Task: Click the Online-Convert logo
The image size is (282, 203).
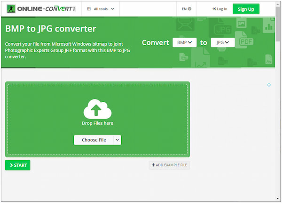Action: click(41, 9)
